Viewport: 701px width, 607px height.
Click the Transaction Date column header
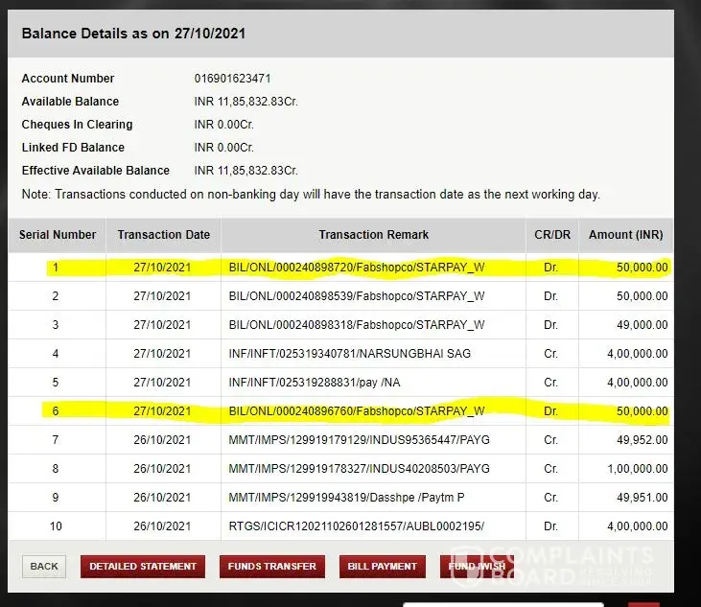[163, 234]
